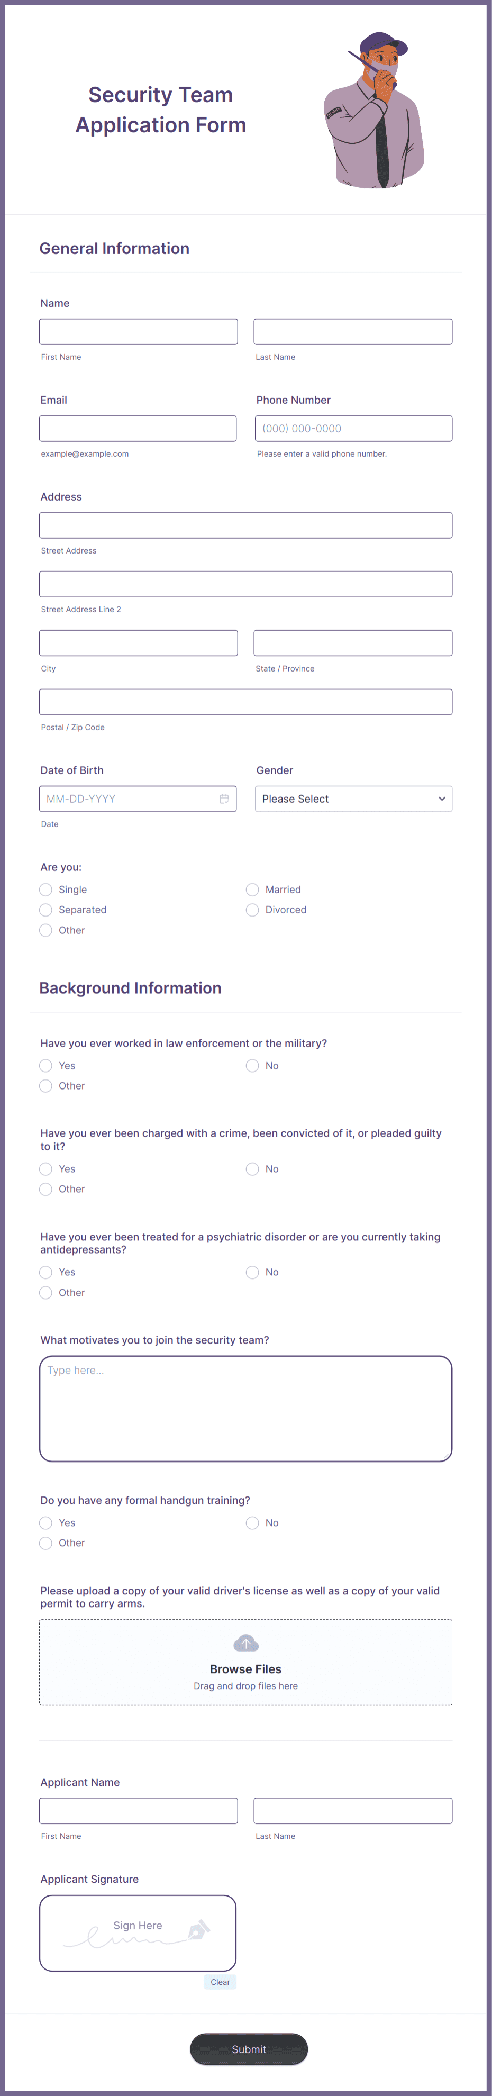Viewport: 492px width, 2096px height.
Task: Click the Phone Number input
Action: pos(353,428)
